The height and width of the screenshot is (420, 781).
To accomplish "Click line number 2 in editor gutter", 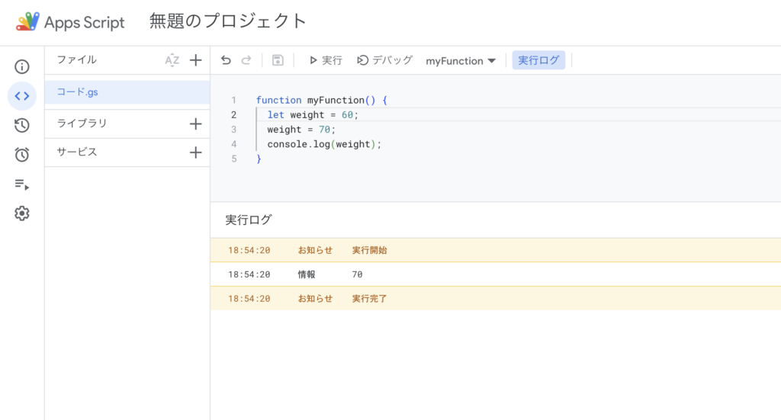I will 233,114.
